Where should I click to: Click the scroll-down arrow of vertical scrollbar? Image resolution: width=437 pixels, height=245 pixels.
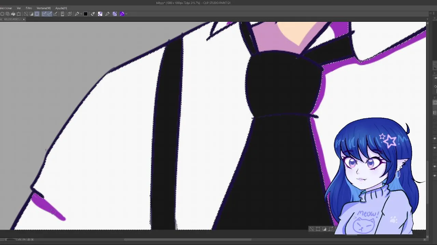click(427, 236)
